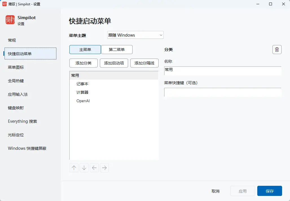Click the 菜单快捷键 input field

pyautogui.click(x=223, y=92)
